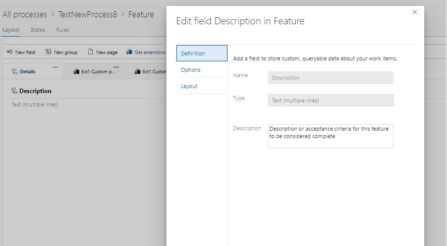Open TestNewProcess8 breadcrumb link
This screenshot has height=246, width=447.
pyautogui.click(x=88, y=14)
